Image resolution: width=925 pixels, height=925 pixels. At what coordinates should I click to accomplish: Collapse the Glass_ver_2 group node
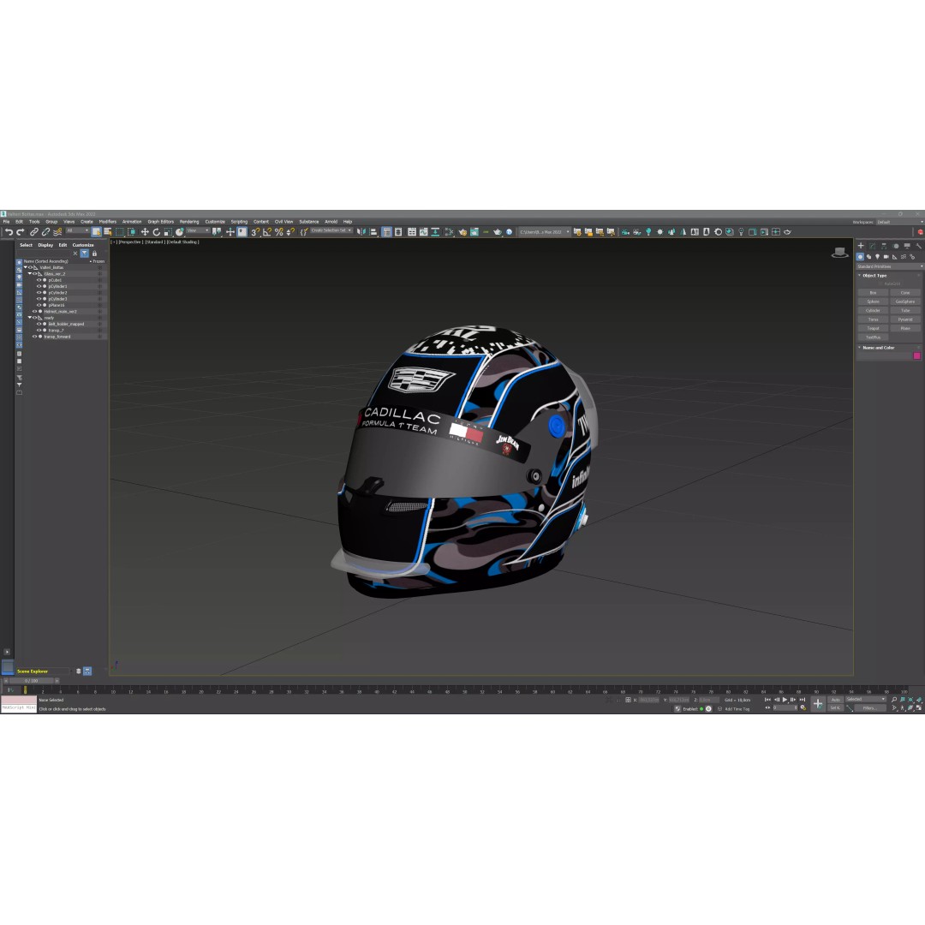click(x=29, y=274)
